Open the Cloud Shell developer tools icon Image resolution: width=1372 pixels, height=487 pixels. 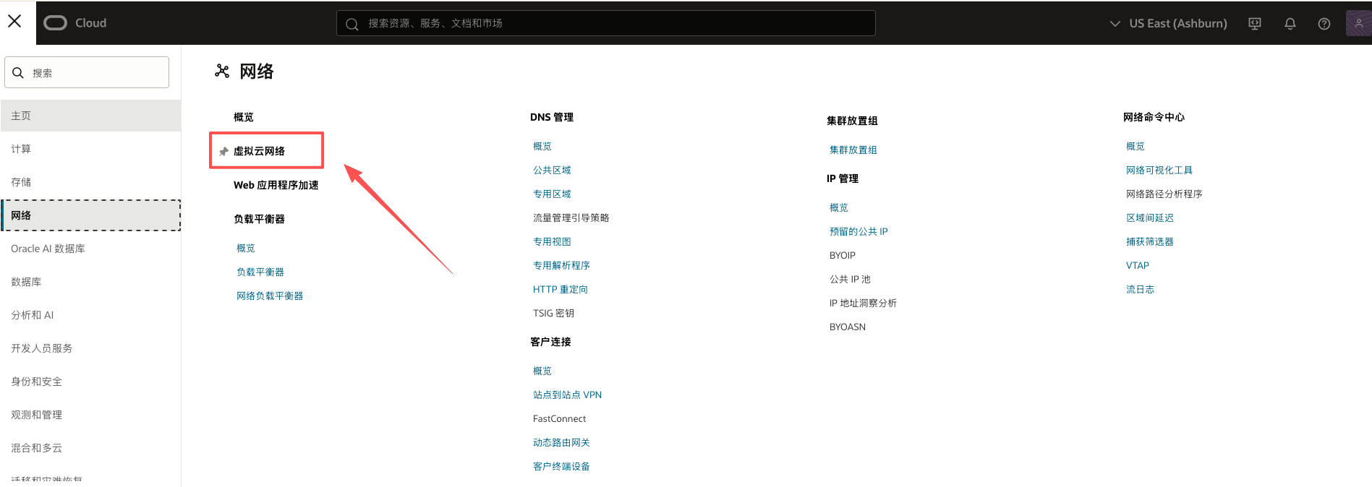[x=1255, y=24]
